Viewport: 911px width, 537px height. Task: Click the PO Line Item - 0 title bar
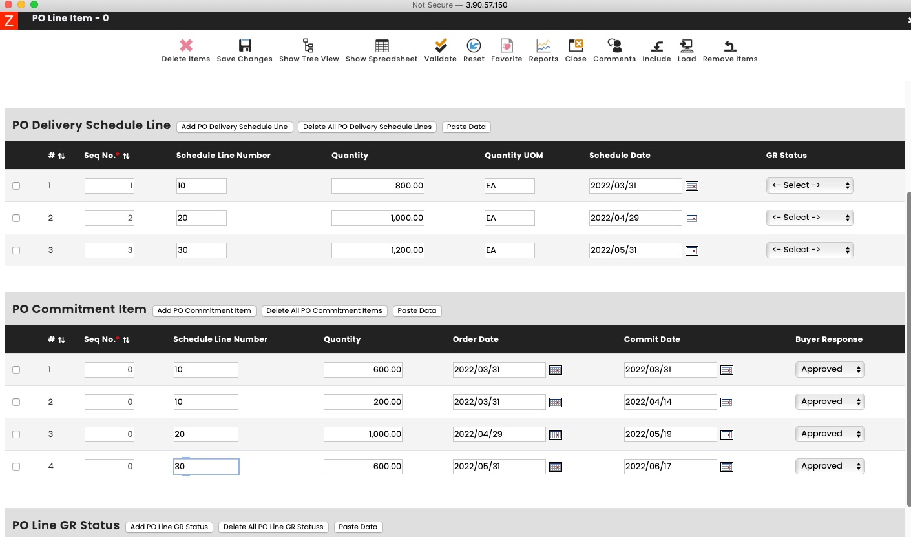coord(70,18)
